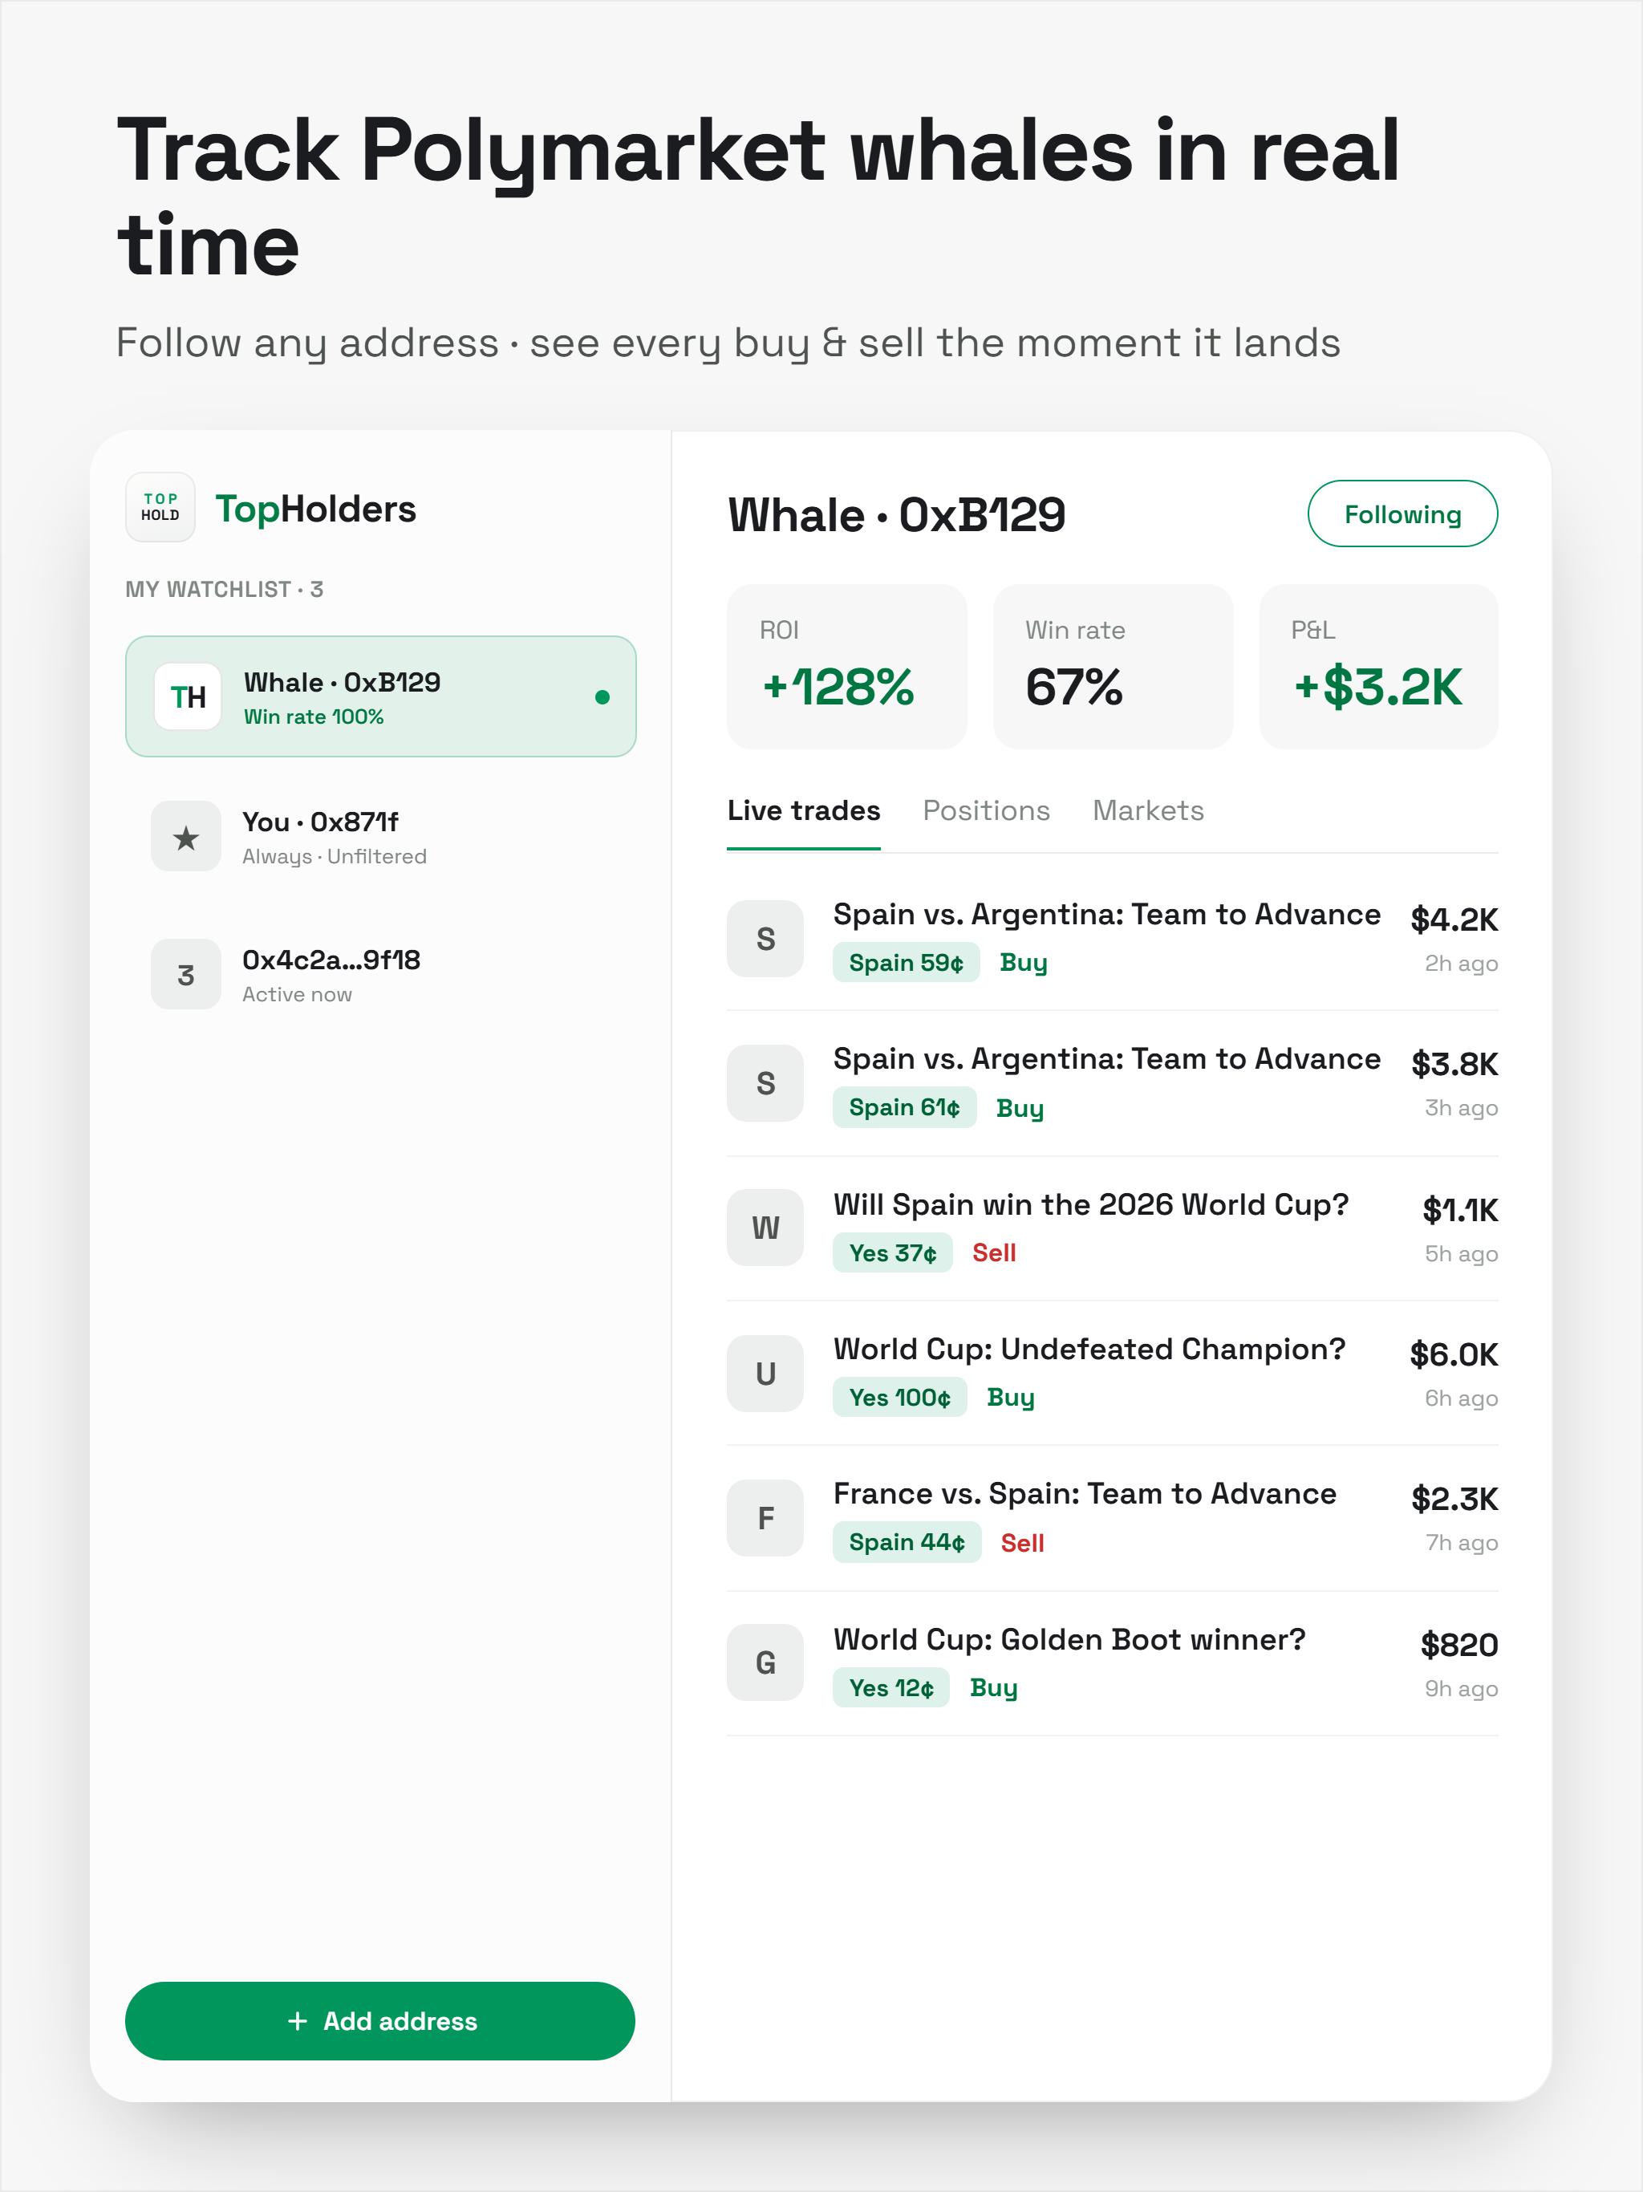
Task: Click the TopHold logo icon
Action: [160, 507]
